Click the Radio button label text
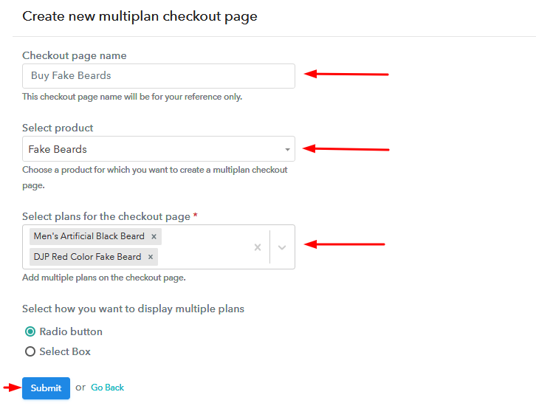 tap(71, 331)
